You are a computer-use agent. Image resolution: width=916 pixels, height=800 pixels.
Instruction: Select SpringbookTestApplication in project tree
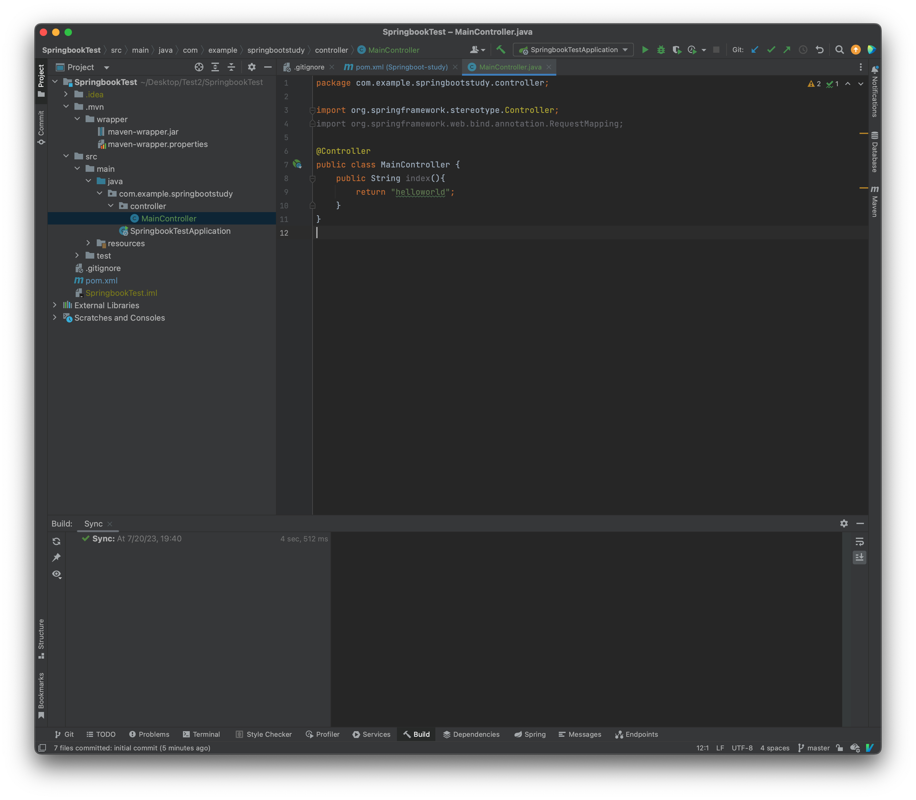tap(180, 231)
